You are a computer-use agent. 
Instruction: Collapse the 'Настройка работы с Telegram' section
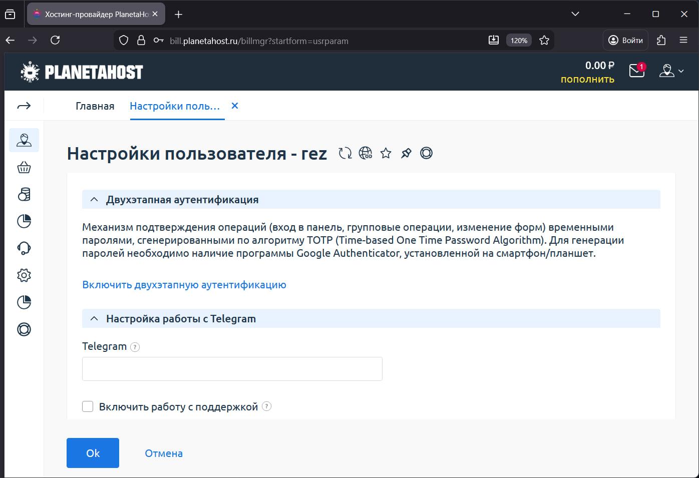click(94, 318)
